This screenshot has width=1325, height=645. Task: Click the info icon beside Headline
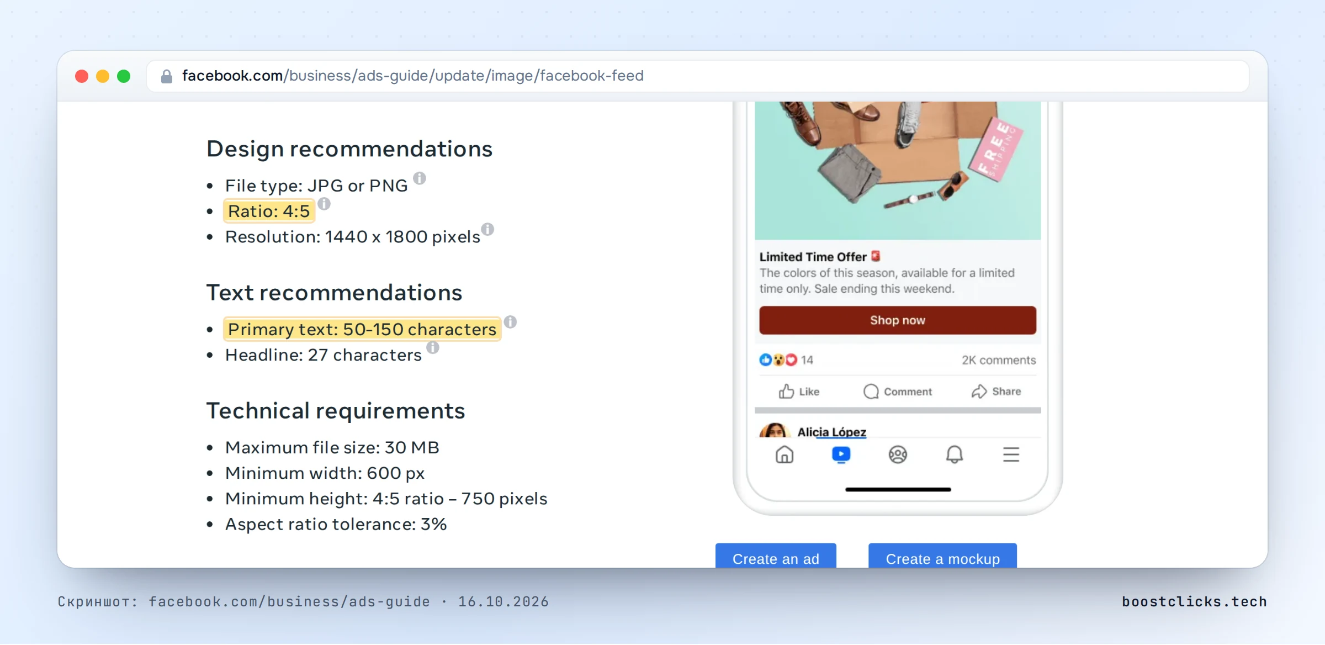(x=433, y=347)
